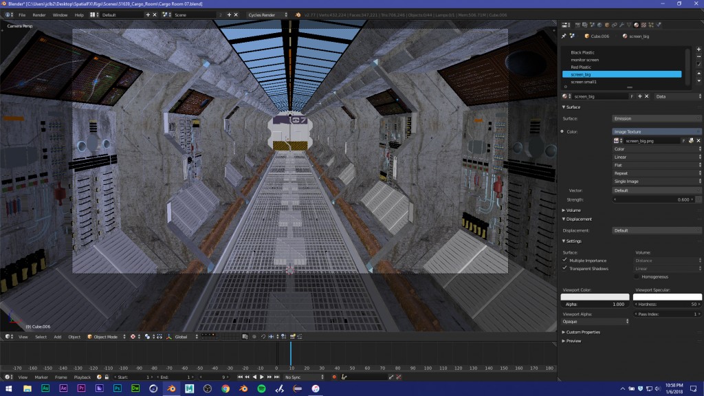
Task: Enable fake user with the F button
Action: 632,96
